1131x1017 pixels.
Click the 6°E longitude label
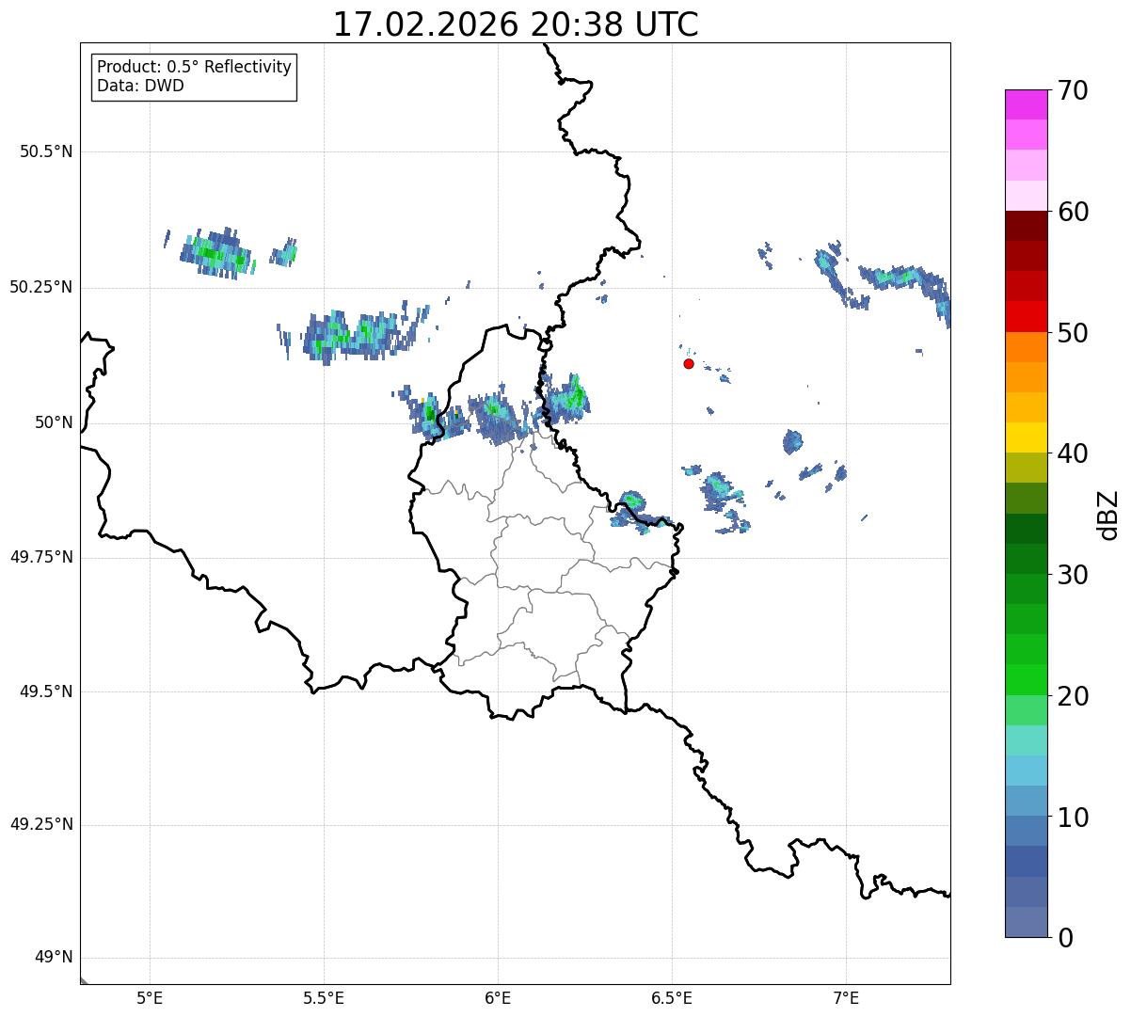[x=498, y=997]
